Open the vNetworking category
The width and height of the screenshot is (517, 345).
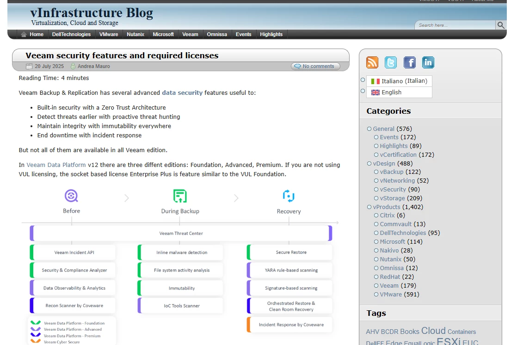pyautogui.click(x=397, y=181)
